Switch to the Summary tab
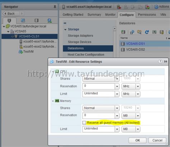This screenshot has height=147, width=170. click(94, 15)
